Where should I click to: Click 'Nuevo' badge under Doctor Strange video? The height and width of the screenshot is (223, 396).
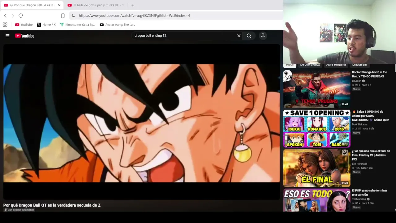click(356, 89)
